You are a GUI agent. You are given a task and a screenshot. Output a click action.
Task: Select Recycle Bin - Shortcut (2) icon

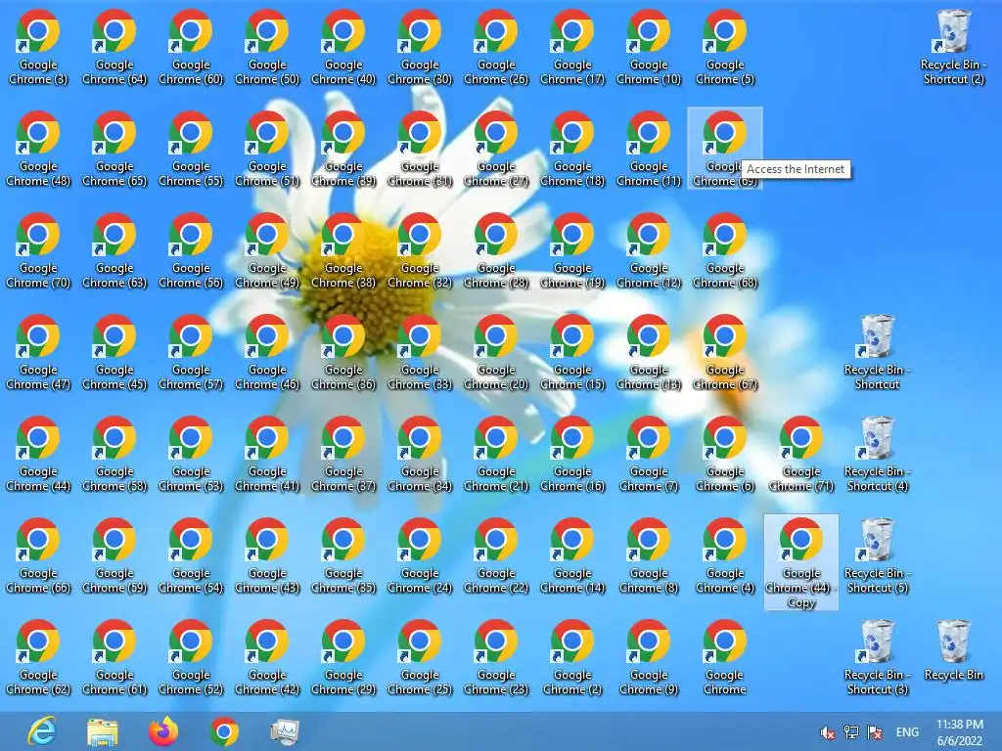pyautogui.click(x=953, y=47)
